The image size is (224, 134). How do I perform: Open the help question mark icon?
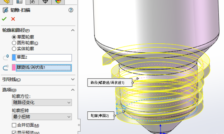pos(71,10)
